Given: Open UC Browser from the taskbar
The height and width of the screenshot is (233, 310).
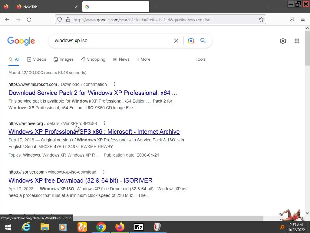Looking at the screenshot, I should 82,227.
